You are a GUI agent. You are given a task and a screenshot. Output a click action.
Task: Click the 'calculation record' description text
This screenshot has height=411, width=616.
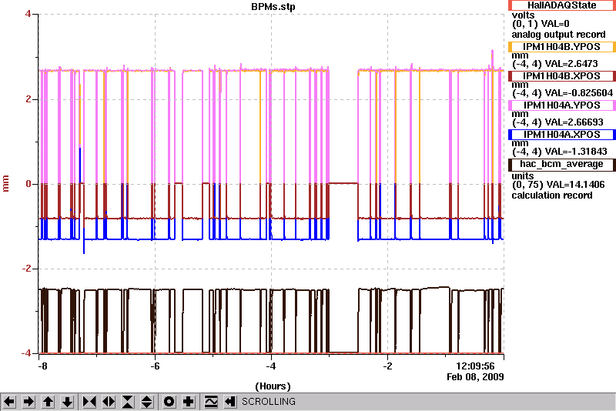point(552,195)
